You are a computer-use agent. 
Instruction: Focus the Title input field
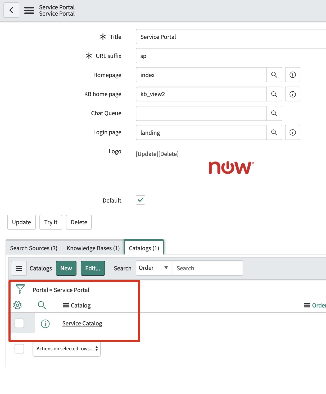(231, 37)
